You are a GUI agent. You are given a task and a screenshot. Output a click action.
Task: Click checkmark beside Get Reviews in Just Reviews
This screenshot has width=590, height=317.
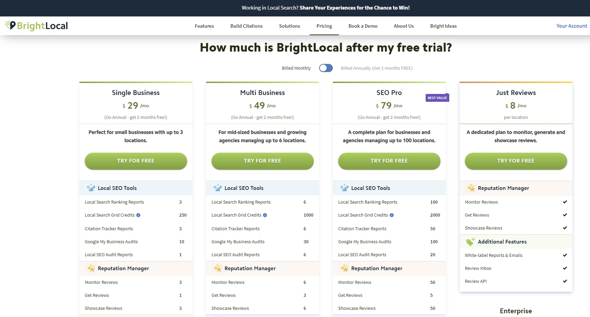pos(565,215)
